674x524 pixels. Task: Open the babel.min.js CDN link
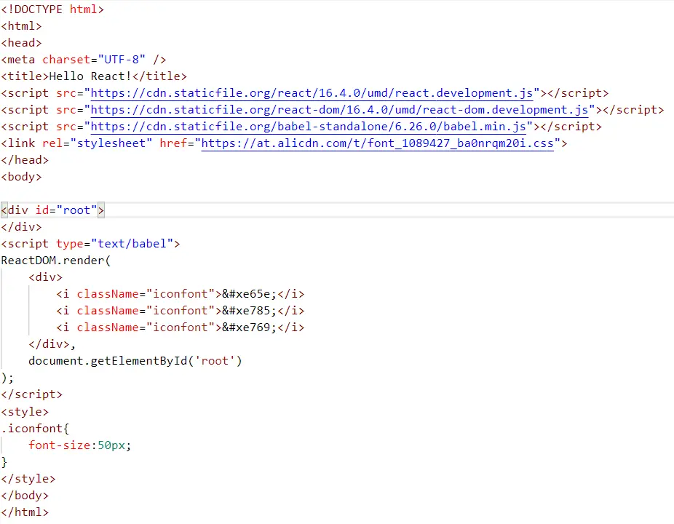[308, 127]
